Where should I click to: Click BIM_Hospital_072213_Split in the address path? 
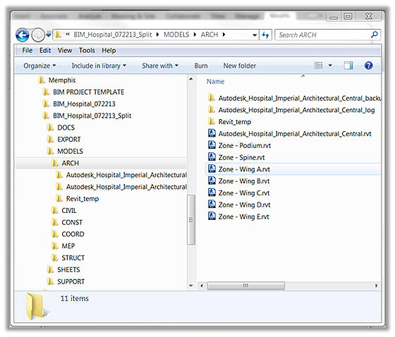click(113, 35)
